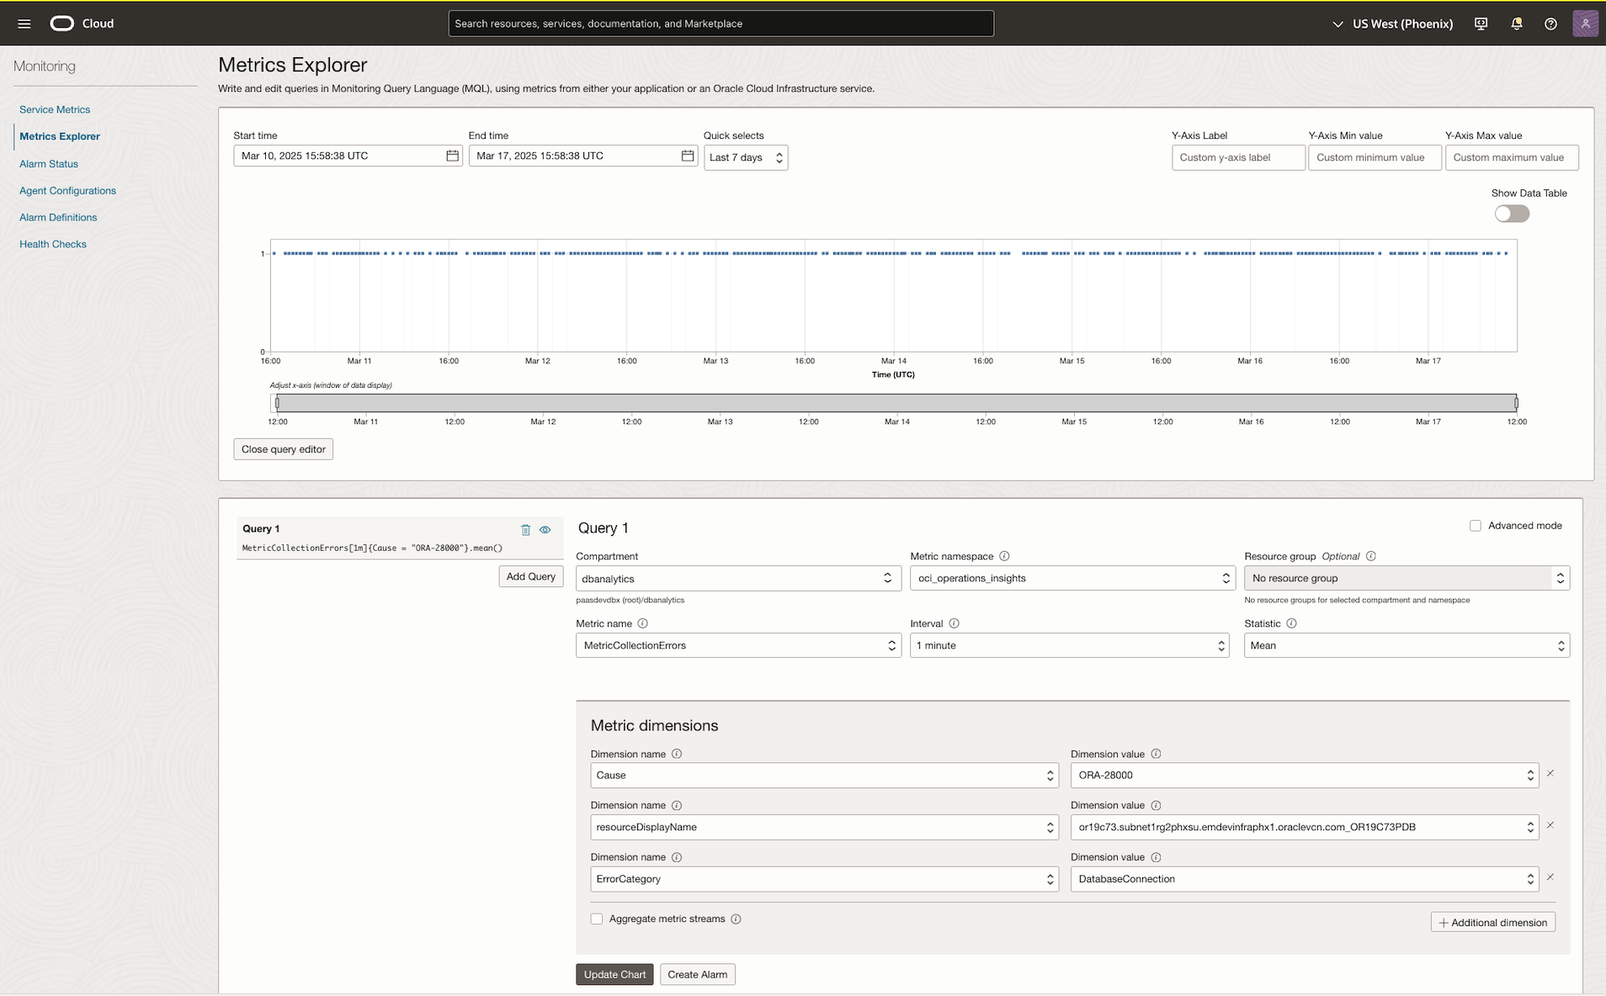Go to Alarm Definitions in sidebar

[x=58, y=217]
